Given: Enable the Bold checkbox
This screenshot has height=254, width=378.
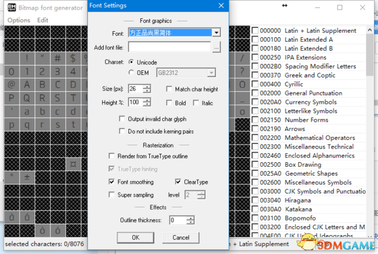Looking at the screenshot, I should coord(169,103).
